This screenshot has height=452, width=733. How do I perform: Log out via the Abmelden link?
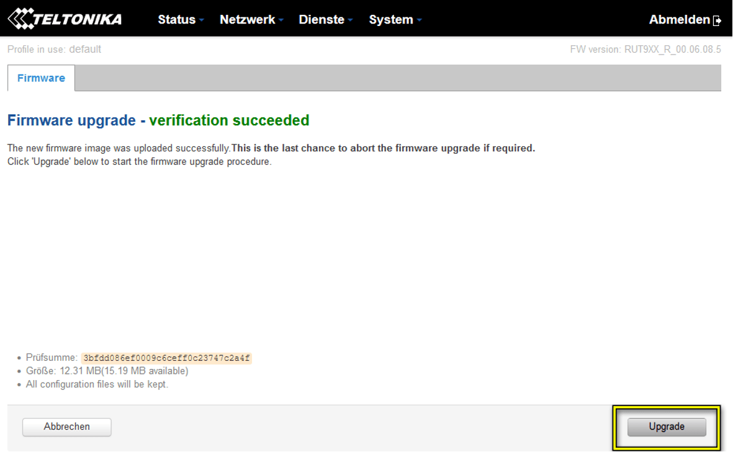pyautogui.click(x=679, y=20)
